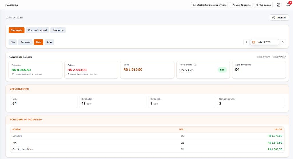Screen dimensions: 293x159
Task: Click the POR FORMA DE PAGAMENTO heading
Action: 26,120
